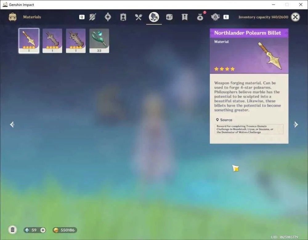
Task: Click the Mora amount 550186
Action: [x=67, y=230]
